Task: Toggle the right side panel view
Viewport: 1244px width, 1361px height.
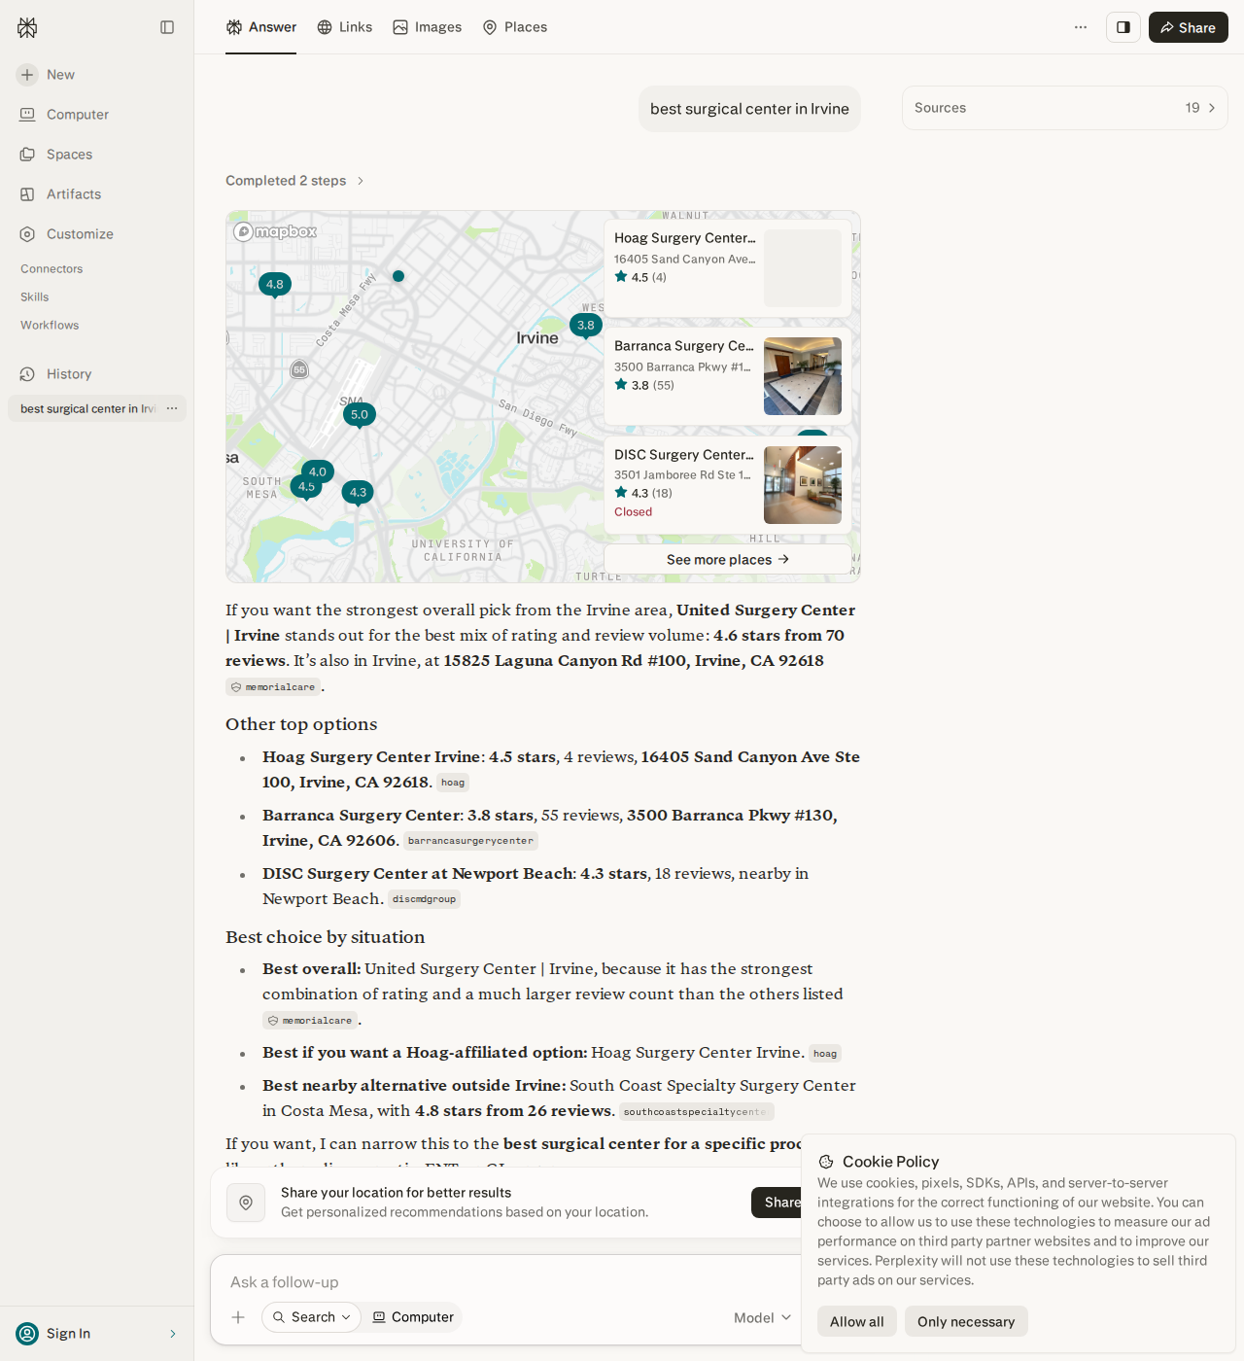Action: click(1123, 27)
